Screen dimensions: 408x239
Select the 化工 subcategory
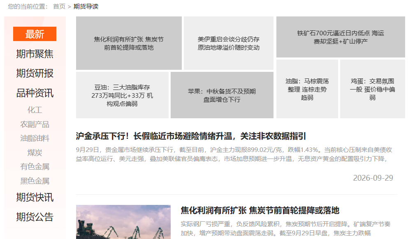35,110
